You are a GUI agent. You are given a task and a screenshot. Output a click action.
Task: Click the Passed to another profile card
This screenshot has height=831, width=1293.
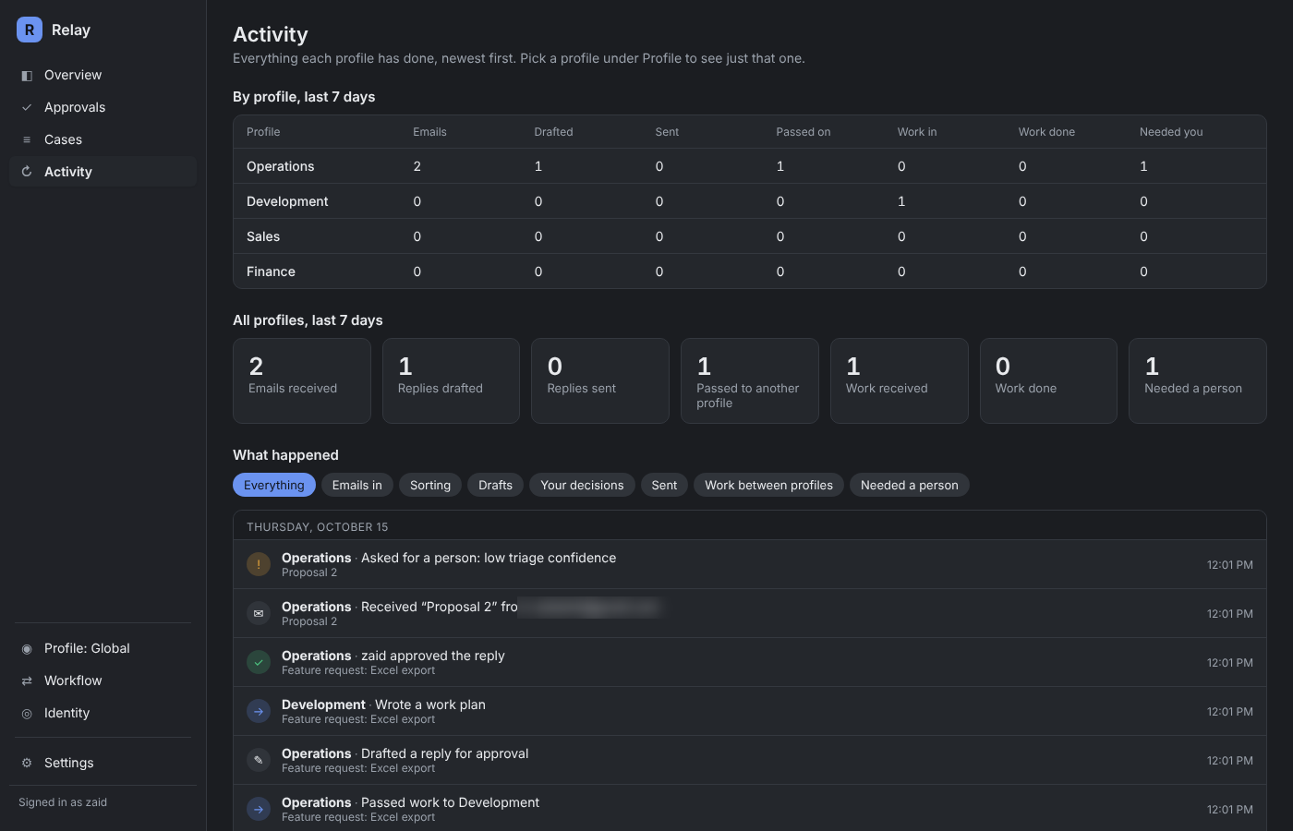pyautogui.click(x=750, y=380)
